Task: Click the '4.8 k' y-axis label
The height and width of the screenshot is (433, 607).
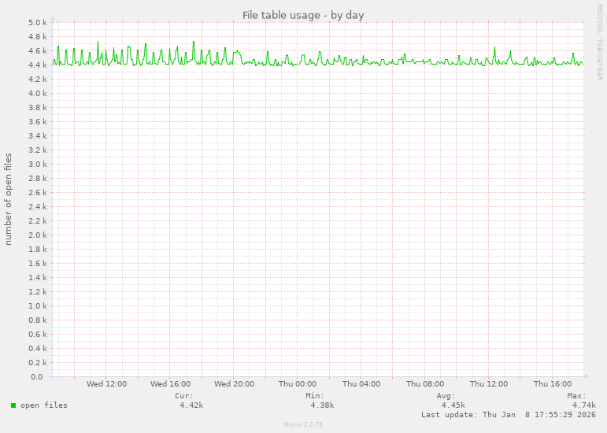Action: (38, 37)
